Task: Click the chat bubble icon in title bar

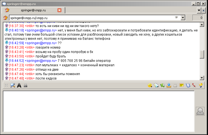Action: [4, 4]
